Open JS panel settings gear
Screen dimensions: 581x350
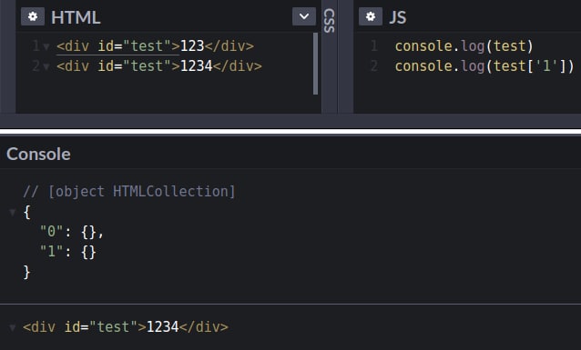click(371, 16)
